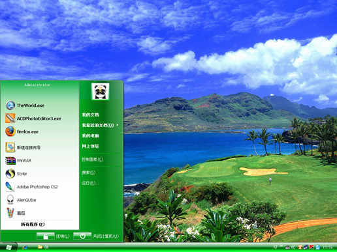Open the 运行(R)... run dialog
Viewport: 337px width, 252px height.
tap(90, 183)
